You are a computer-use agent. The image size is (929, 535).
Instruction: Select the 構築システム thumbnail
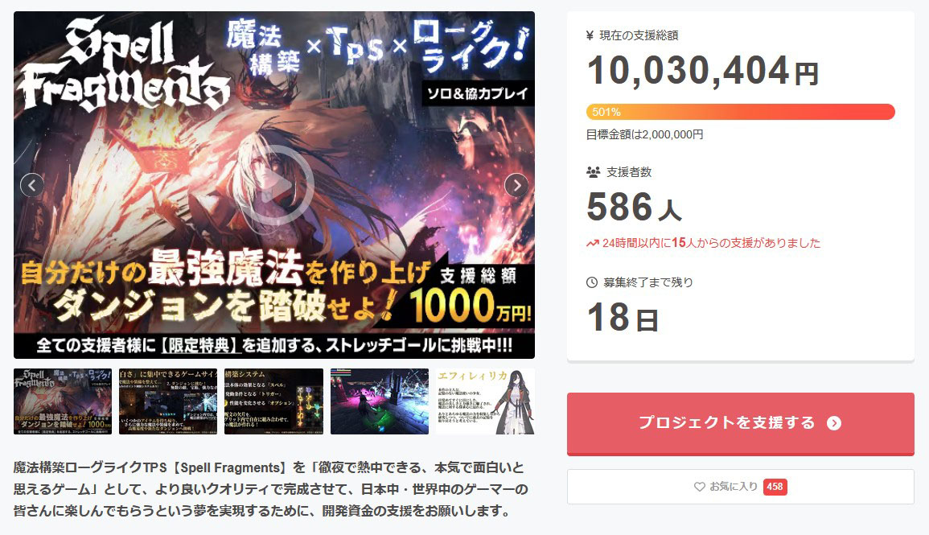[273, 401]
